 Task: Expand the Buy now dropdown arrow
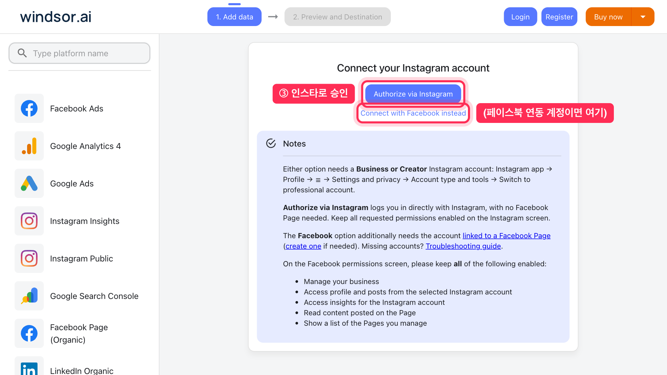coord(643,17)
